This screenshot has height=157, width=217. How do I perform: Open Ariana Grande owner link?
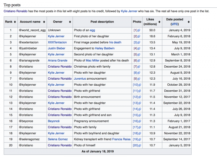(x=58, y=61)
